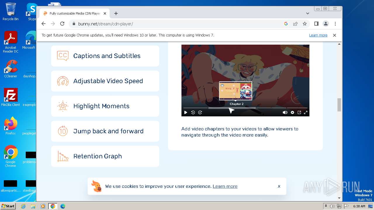The image size is (374, 210).
Task: Go back to previous page
Action: (44, 24)
